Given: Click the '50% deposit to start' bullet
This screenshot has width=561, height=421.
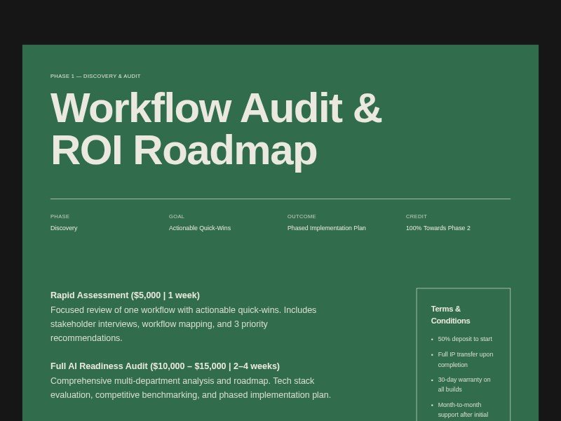Looking at the screenshot, I should tap(465, 339).
